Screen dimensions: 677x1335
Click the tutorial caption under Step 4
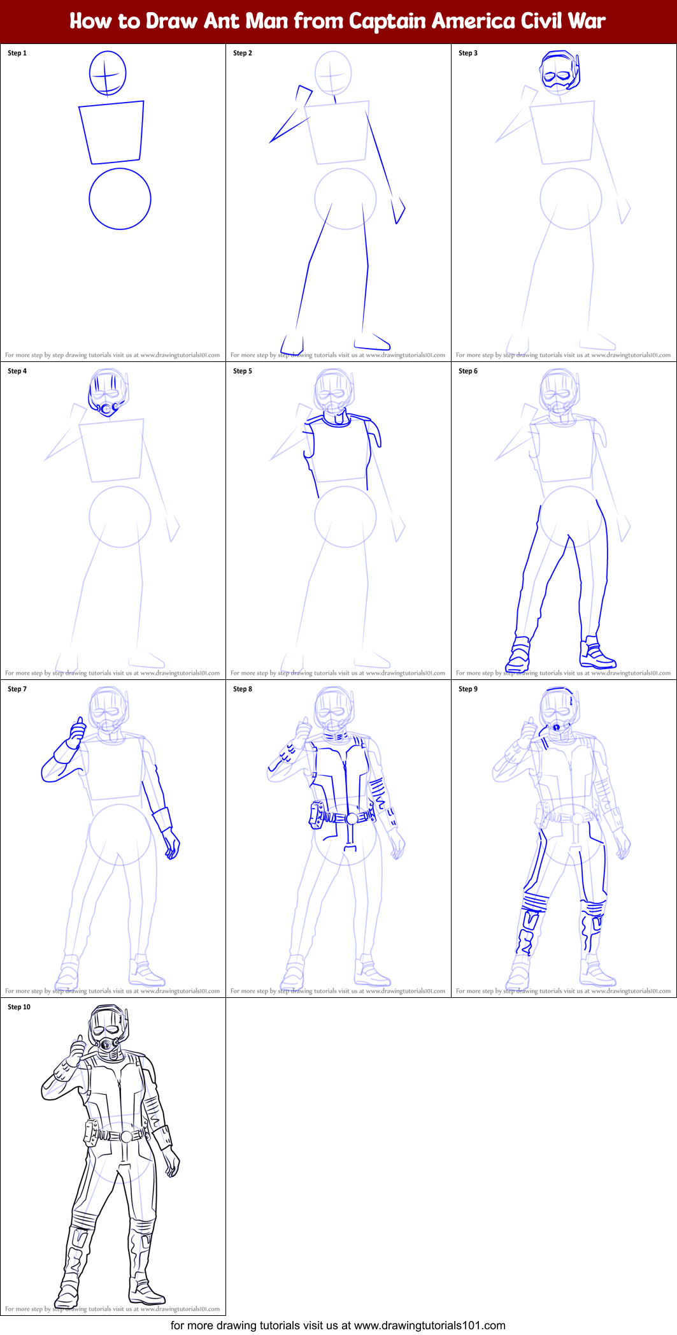[x=113, y=674]
